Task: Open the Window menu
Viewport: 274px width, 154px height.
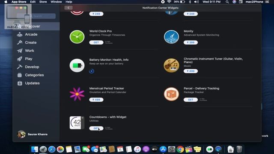Action: (56, 2)
